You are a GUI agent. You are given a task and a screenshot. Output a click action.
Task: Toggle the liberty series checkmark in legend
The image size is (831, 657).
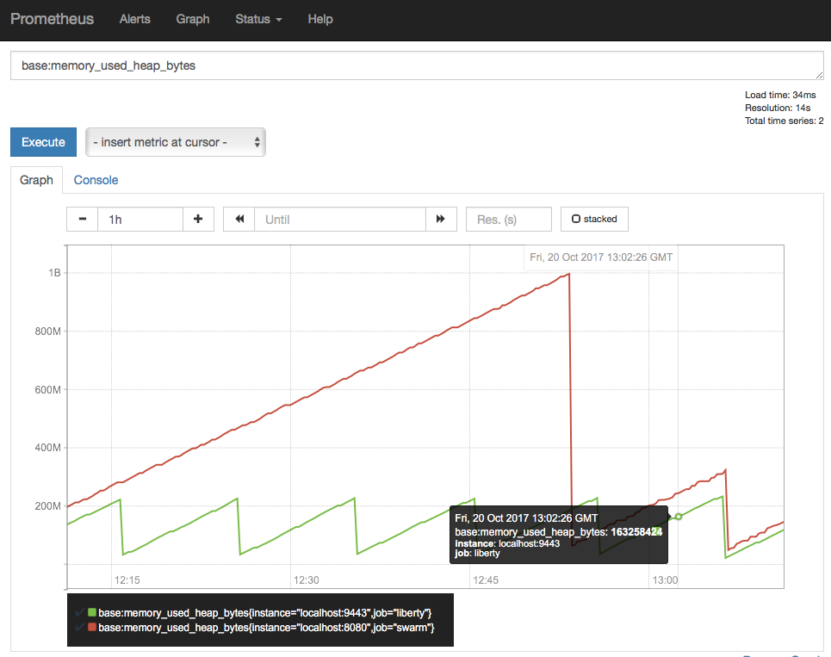pyautogui.click(x=80, y=612)
